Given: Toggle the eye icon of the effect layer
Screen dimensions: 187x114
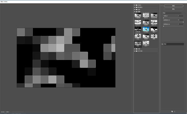Looking at the screenshot, I should click(162, 44).
